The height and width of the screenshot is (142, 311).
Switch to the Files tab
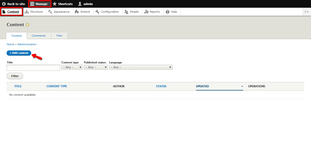[59, 36]
